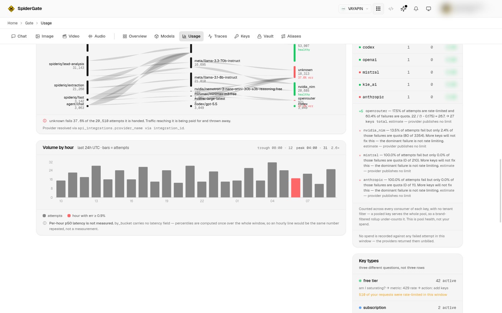Click the Usage breadcrumb item
The height and width of the screenshot is (313, 502).
[46, 23]
